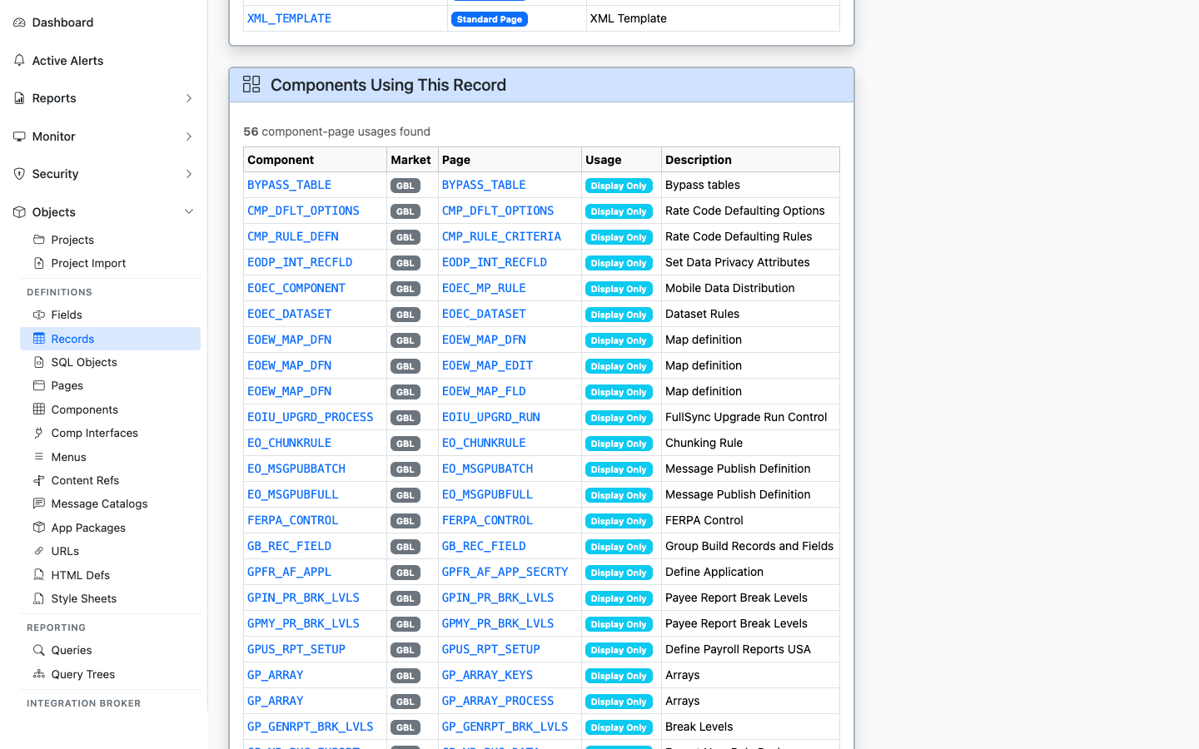Click 'FullSync Upgrade Run Control' description
The image size is (1199, 749).
tap(746, 417)
